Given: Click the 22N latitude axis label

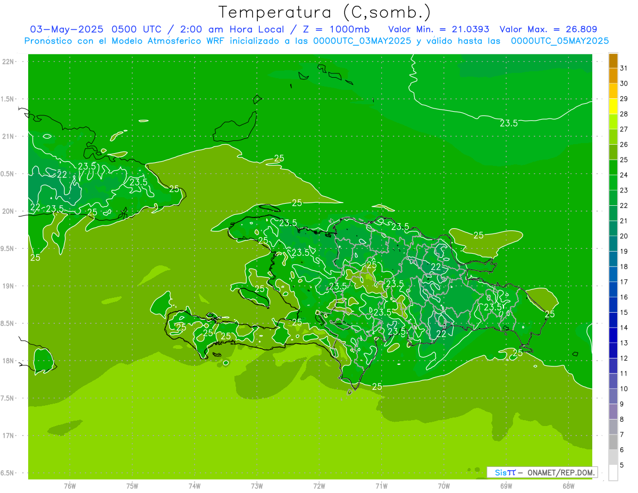Looking at the screenshot, I should (x=9, y=62).
